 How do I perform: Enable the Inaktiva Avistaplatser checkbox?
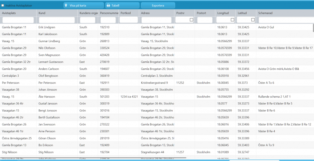(3, 5)
